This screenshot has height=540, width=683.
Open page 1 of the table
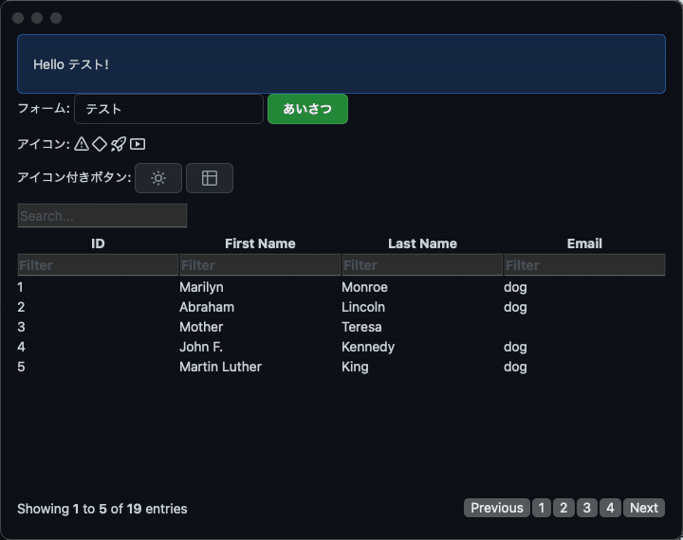tap(542, 508)
